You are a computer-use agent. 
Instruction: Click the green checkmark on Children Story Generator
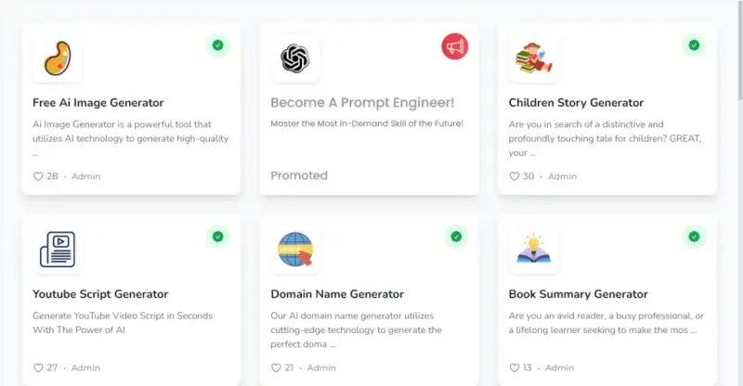[x=694, y=45]
